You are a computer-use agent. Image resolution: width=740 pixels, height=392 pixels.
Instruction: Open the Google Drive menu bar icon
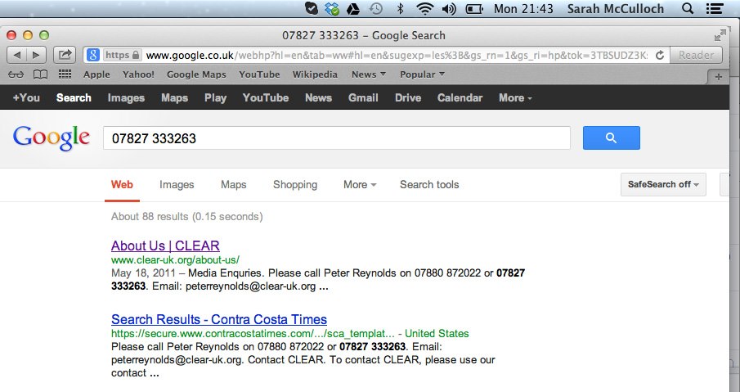click(353, 8)
